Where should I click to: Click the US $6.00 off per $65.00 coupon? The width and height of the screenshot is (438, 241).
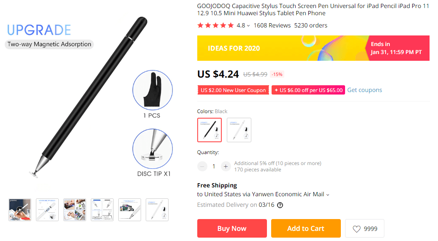tap(308, 90)
